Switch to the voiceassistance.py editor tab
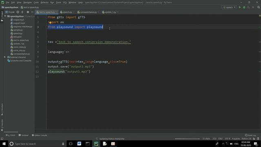 click(88, 12)
